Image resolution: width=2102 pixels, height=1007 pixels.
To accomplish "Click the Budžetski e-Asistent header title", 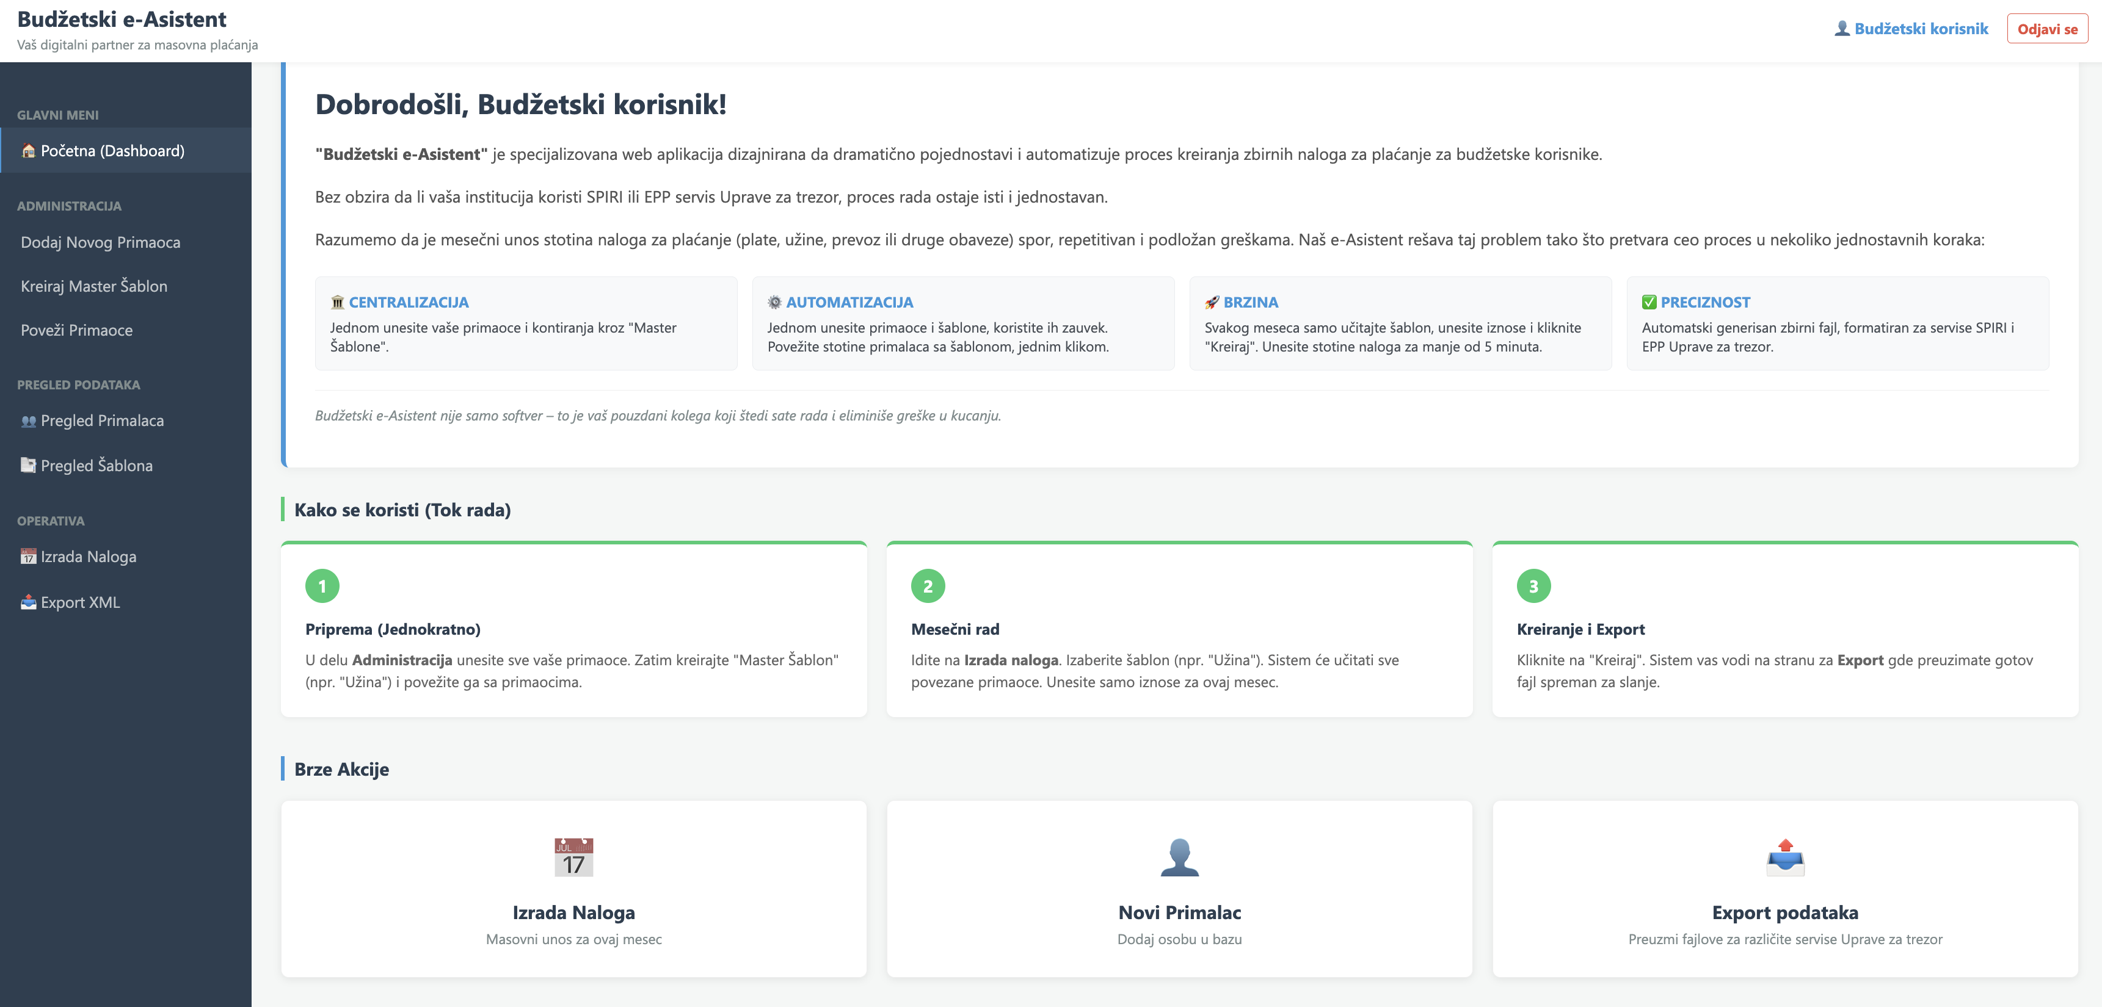I will pyautogui.click(x=122, y=20).
